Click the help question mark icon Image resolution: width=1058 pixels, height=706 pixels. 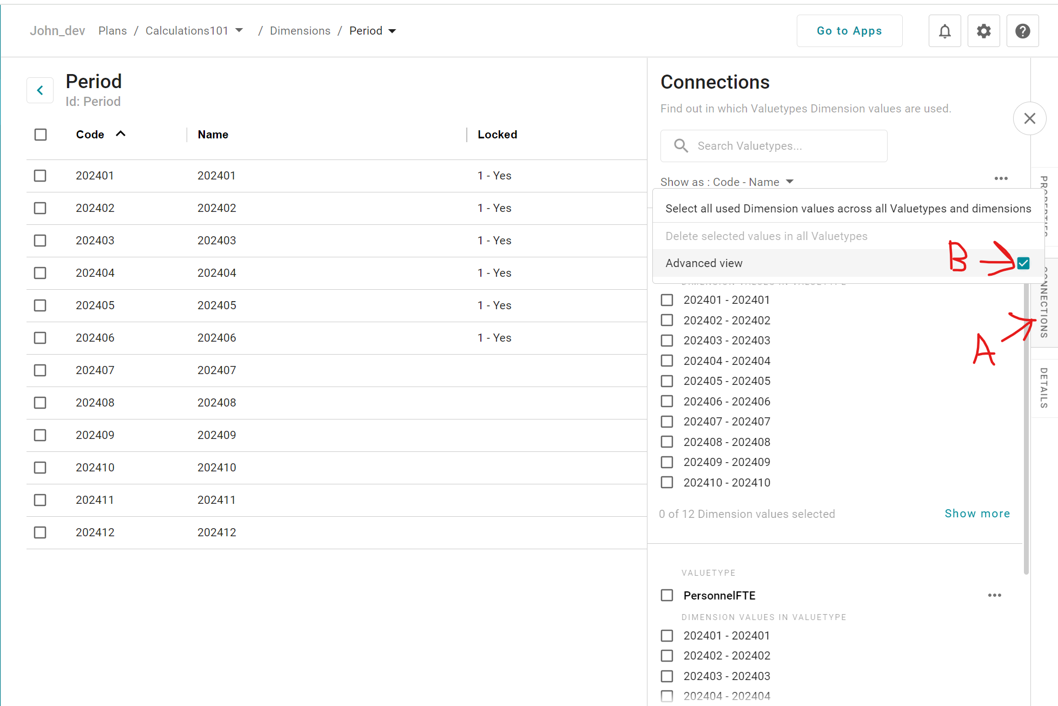(x=1022, y=31)
